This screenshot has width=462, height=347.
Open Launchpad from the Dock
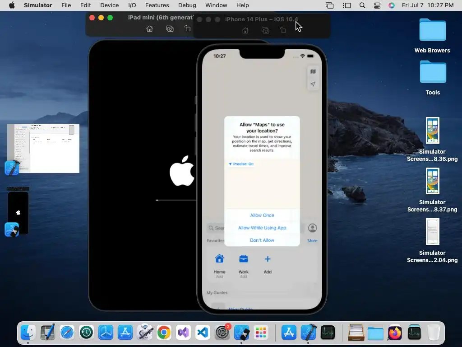[261, 333]
